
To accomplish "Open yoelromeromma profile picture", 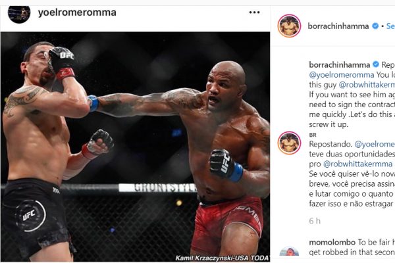I will [x=19, y=14].
